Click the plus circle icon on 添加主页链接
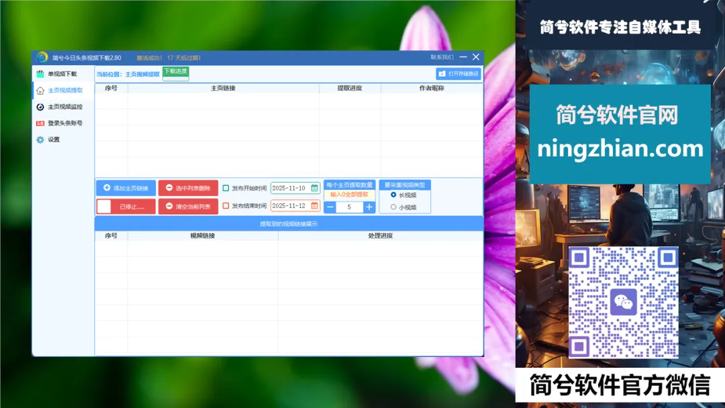Image resolution: width=725 pixels, height=408 pixels. [x=107, y=188]
